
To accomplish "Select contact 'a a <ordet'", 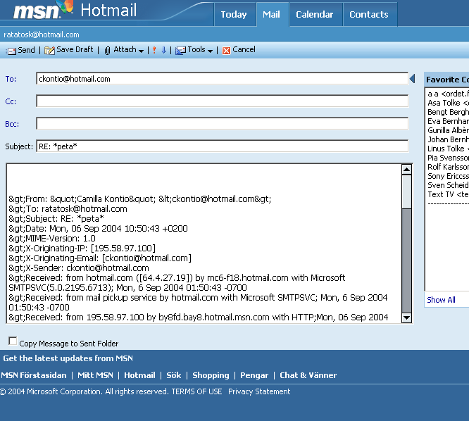I will click(448, 94).
